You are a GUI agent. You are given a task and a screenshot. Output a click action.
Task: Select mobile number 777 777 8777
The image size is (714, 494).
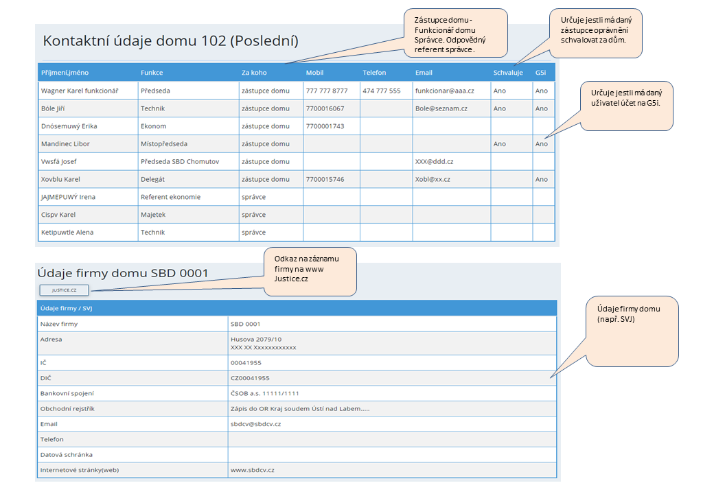pyautogui.click(x=327, y=91)
